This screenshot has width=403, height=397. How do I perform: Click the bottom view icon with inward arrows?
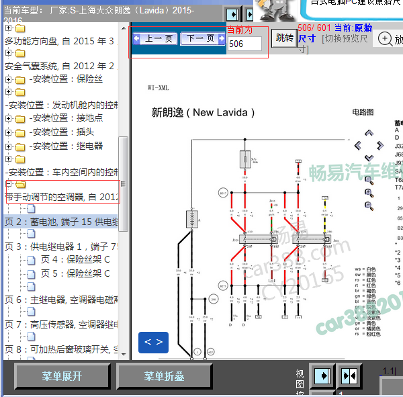[x=349, y=376]
